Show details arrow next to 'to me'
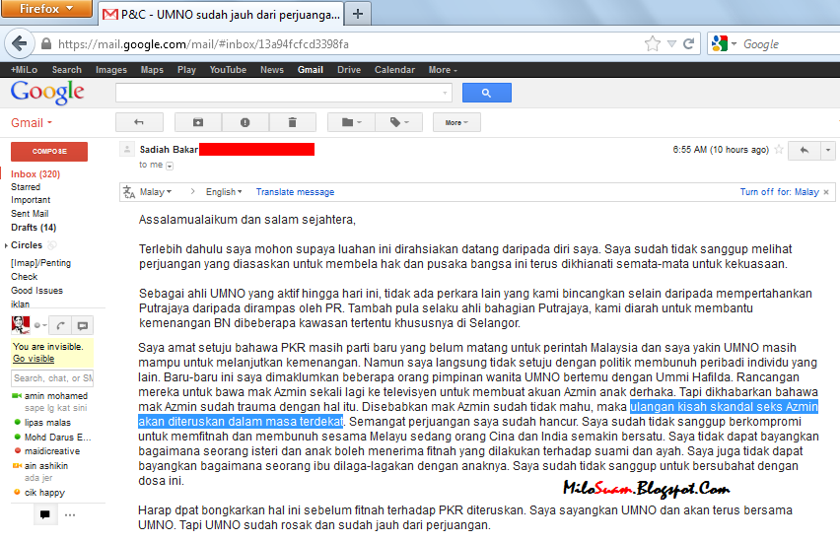This screenshot has height=541, width=840. pos(170,167)
